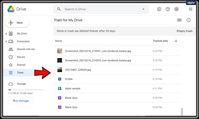Viewport: 199px width, 119px height.
Task: Click the My Drive folder icon
Action: tap(11, 34)
